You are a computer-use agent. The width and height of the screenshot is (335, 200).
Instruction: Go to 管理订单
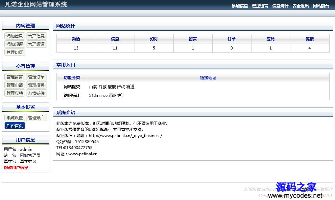pyautogui.click(x=36, y=77)
